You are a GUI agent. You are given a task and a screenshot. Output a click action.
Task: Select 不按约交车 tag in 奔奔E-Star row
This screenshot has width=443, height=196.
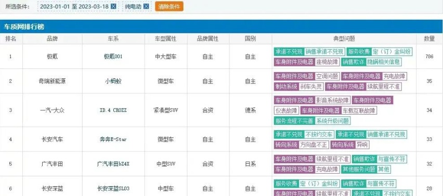click(x=320, y=135)
